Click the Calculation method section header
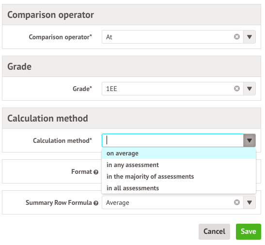The image size is (265, 245). coord(131,118)
